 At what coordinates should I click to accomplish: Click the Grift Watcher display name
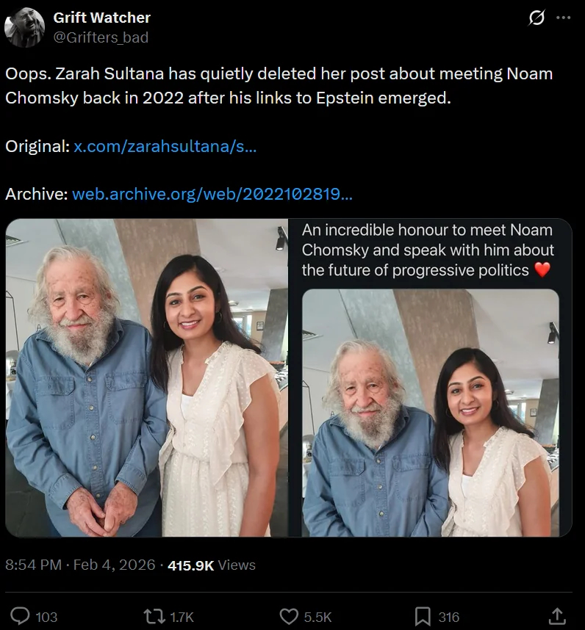point(101,18)
